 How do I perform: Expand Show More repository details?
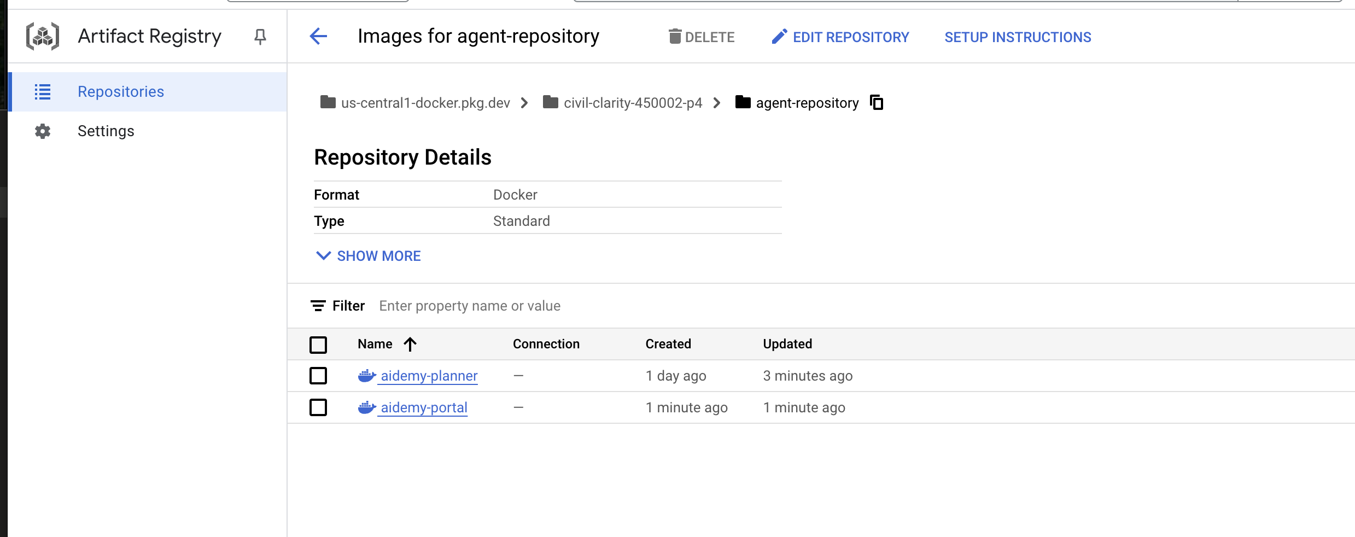[x=367, y=255]
